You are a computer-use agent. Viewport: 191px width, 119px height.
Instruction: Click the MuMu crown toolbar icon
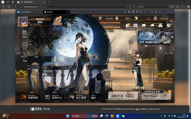click(129, 12)
